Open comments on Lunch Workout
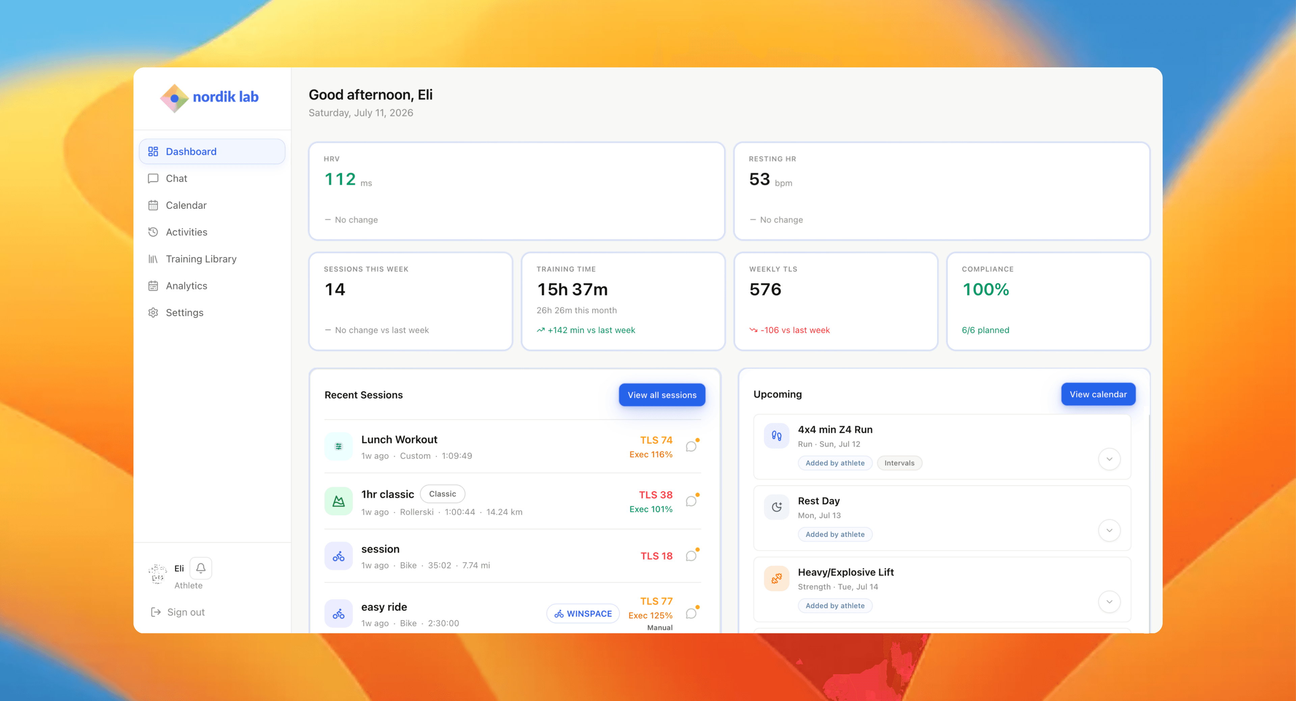 pyautogui.click(x=692, y=446)
